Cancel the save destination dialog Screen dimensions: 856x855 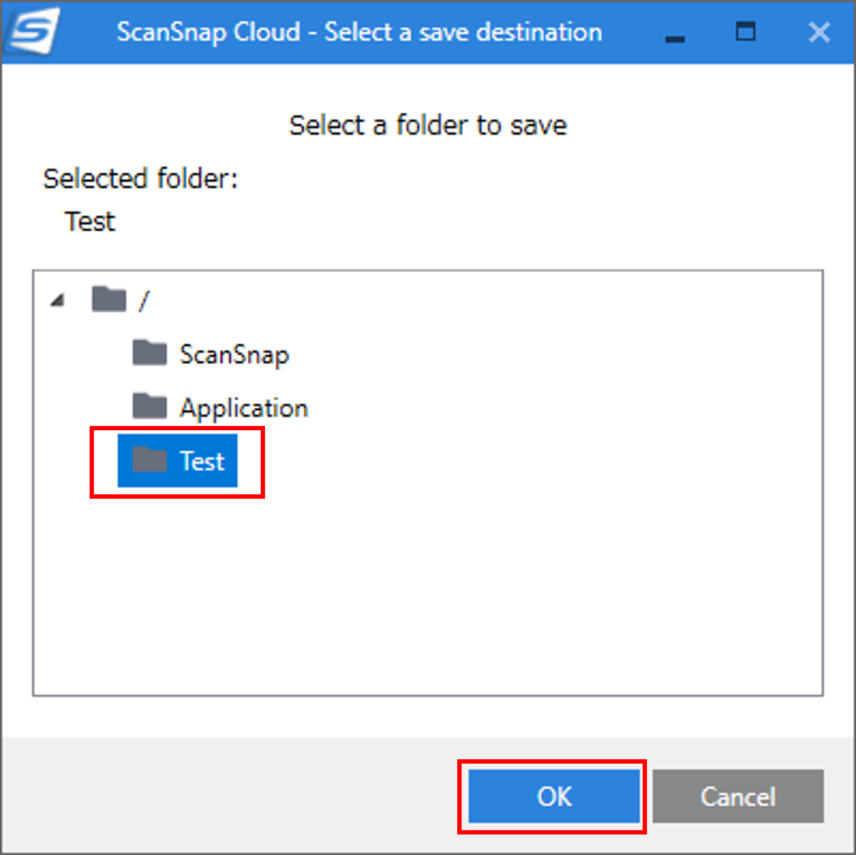[x=738, y=796]
